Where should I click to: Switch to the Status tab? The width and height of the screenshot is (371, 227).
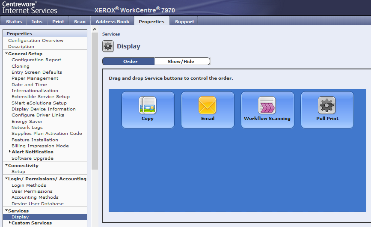14,21
